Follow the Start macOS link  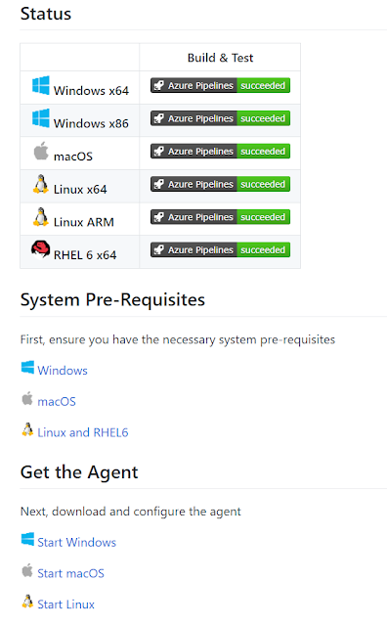[x=70, y=573]
